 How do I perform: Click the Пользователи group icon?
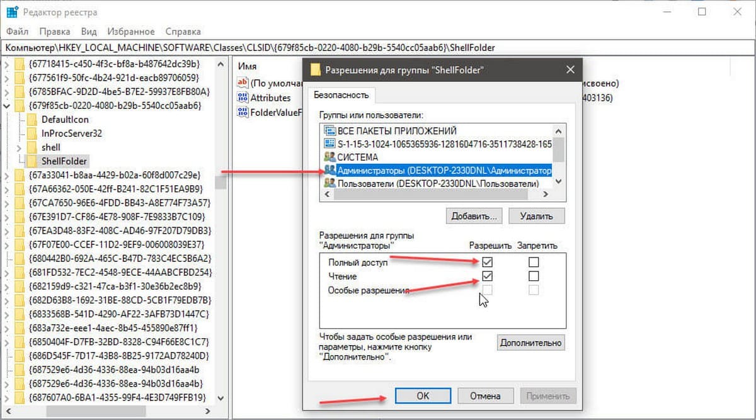click(329, 183)
